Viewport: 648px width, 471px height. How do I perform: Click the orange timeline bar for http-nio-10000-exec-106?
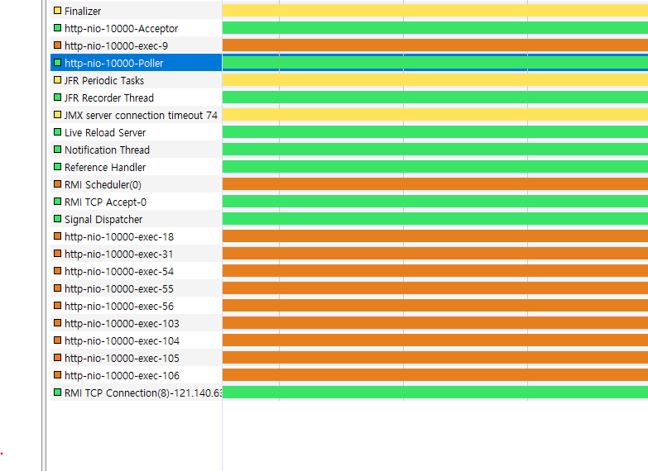click(435, 374)
